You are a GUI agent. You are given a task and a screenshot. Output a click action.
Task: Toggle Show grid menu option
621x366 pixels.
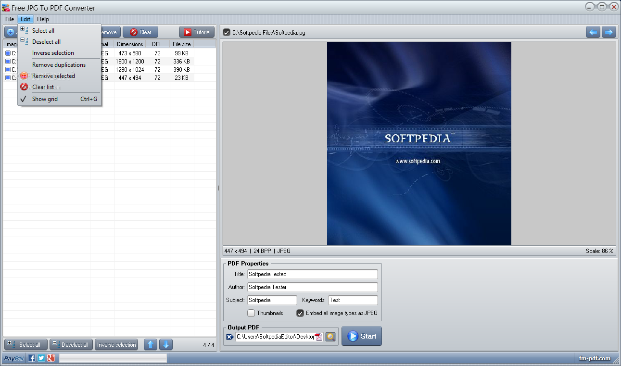click(60, 99)
